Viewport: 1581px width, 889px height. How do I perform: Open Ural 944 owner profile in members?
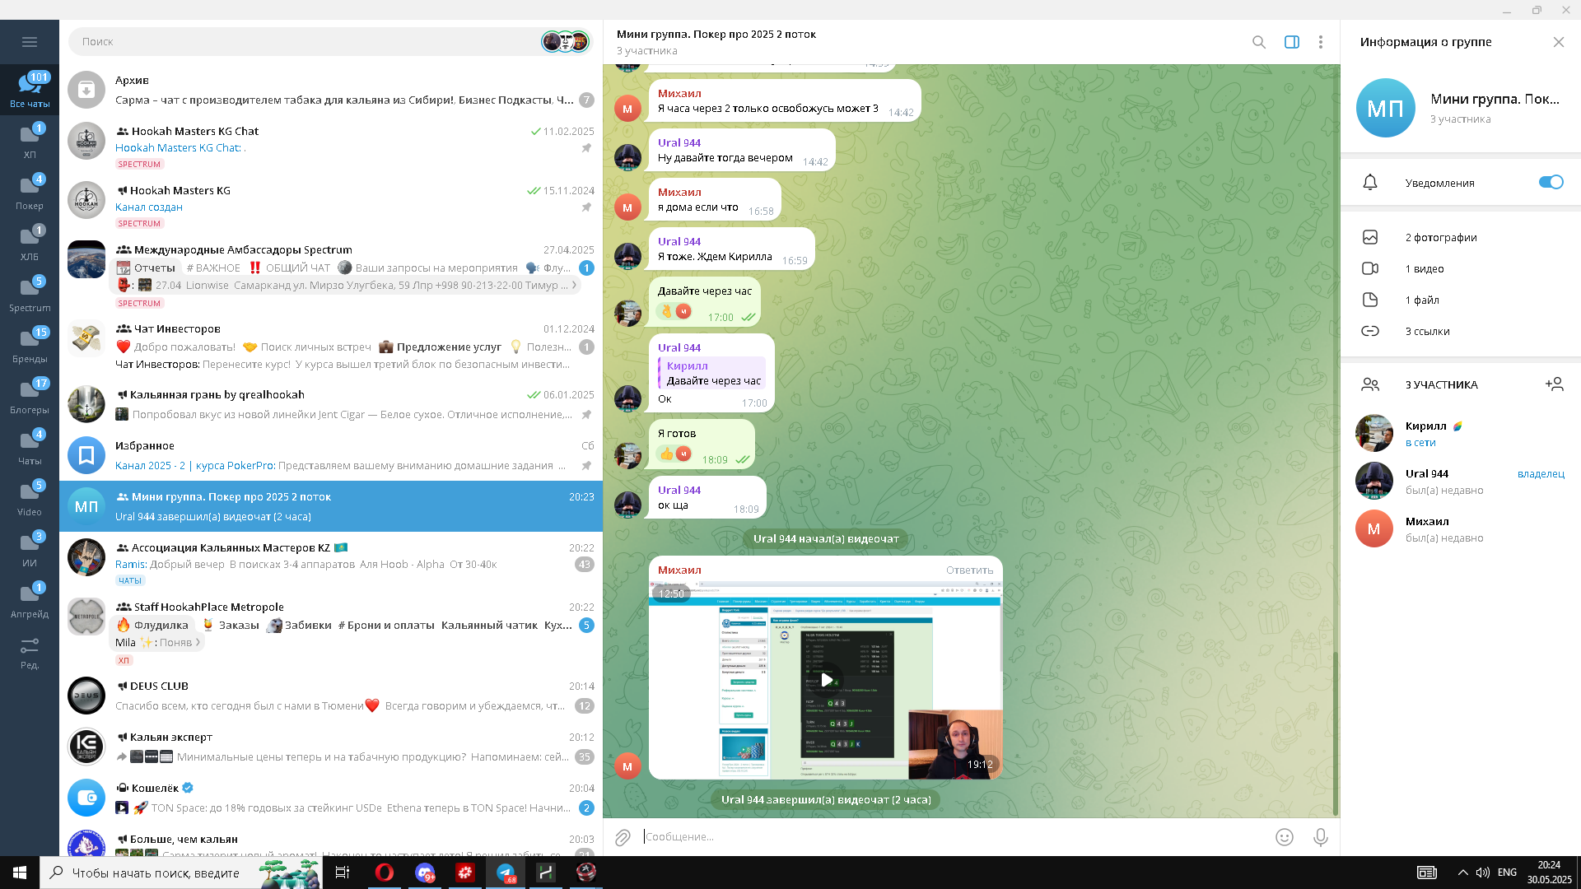click(x=1461, y=482)
